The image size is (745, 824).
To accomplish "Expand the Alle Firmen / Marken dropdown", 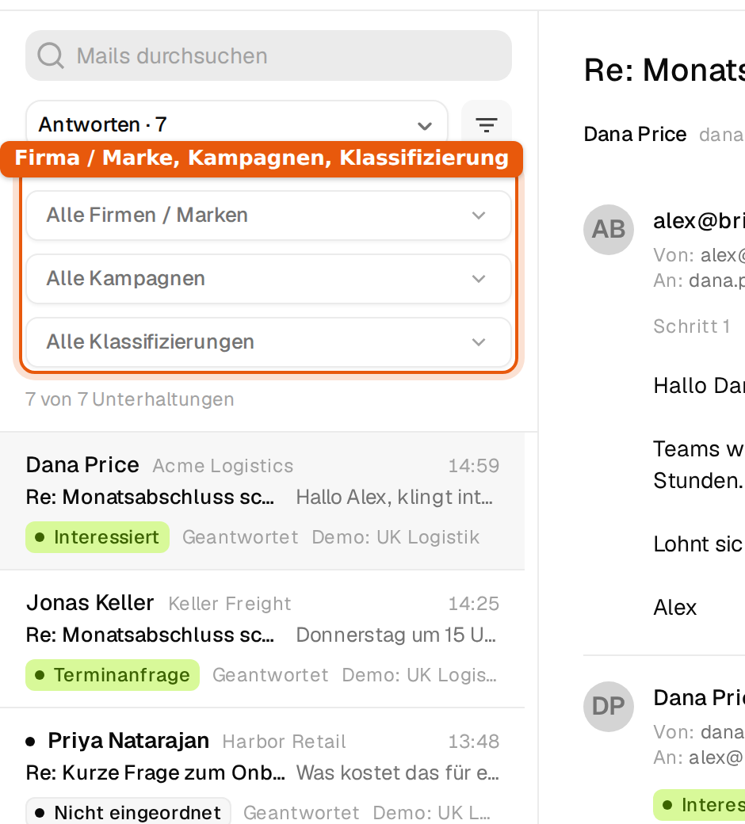I will tap(269, 216).
